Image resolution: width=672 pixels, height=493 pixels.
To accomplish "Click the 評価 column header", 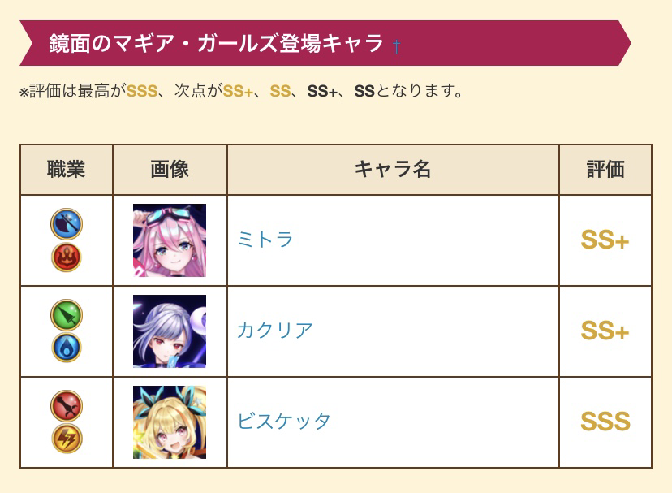I will click(x=605, y=170).
